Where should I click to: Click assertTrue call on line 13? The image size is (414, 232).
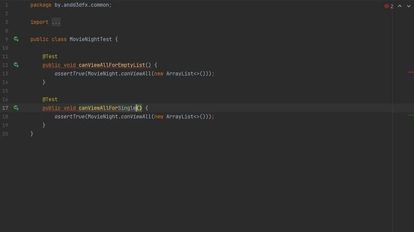tap(70, 73)
